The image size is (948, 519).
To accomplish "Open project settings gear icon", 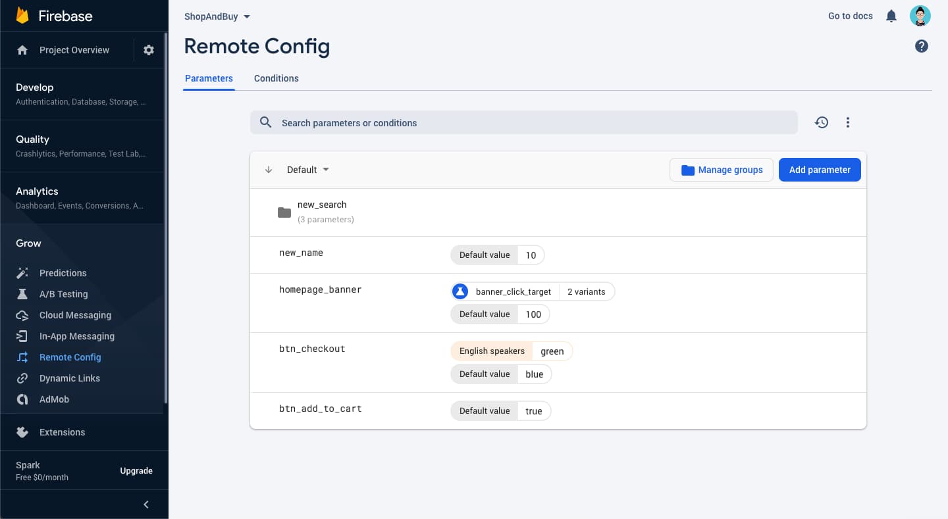I will tap(149, 50).
